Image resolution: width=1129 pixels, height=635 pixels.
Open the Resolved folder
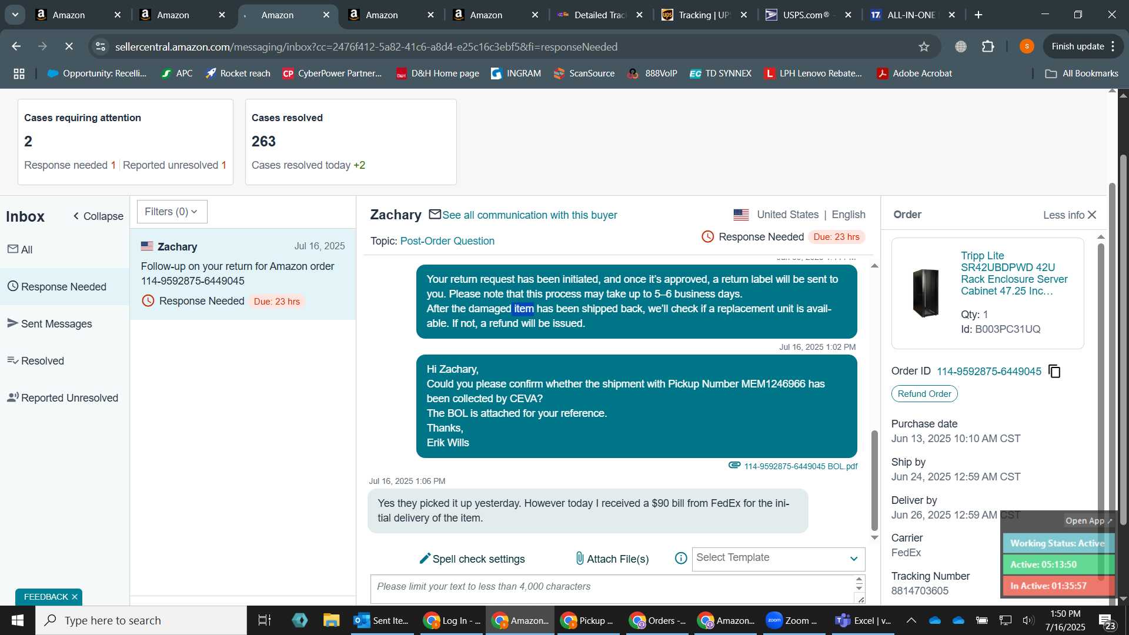coord(65,361)
